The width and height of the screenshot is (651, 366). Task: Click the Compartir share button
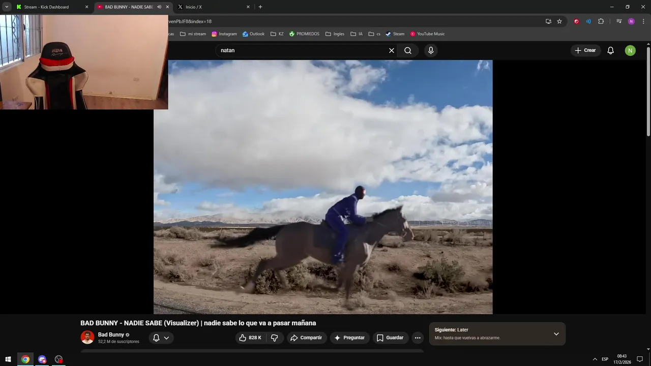tap(306, 338)
